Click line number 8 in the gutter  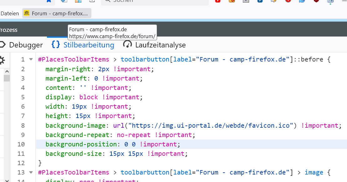(23, 125)
